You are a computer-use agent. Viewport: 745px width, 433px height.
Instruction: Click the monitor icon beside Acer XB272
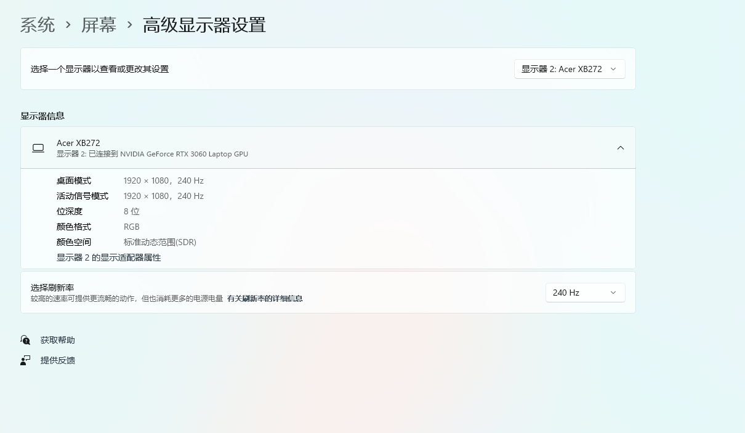(x=38, y=148)
